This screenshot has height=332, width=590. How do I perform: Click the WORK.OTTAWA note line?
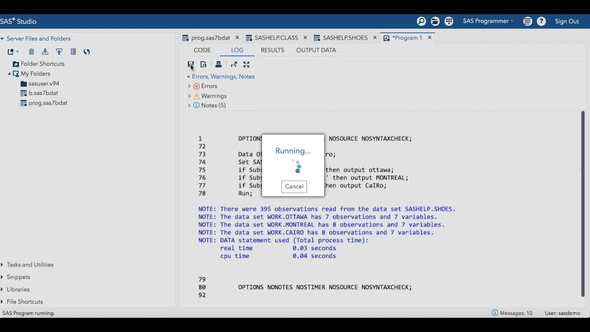[x=318, y=217]
